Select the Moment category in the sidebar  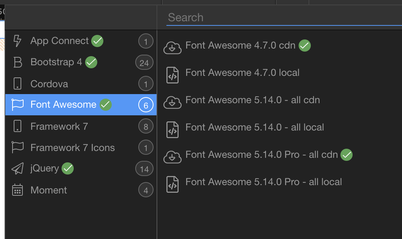coord(49,190)
